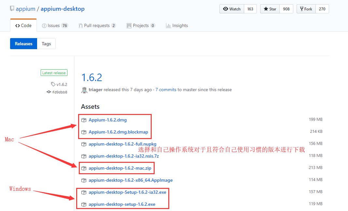
Task: Download Appium-1.6.2.dmg.blockmap
Action: coord(118,132)
